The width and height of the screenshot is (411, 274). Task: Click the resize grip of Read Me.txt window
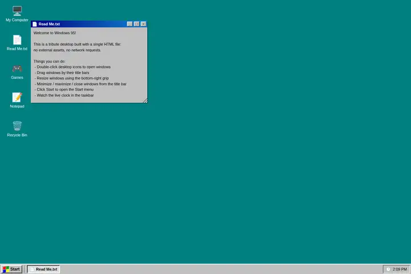point(145,100)
